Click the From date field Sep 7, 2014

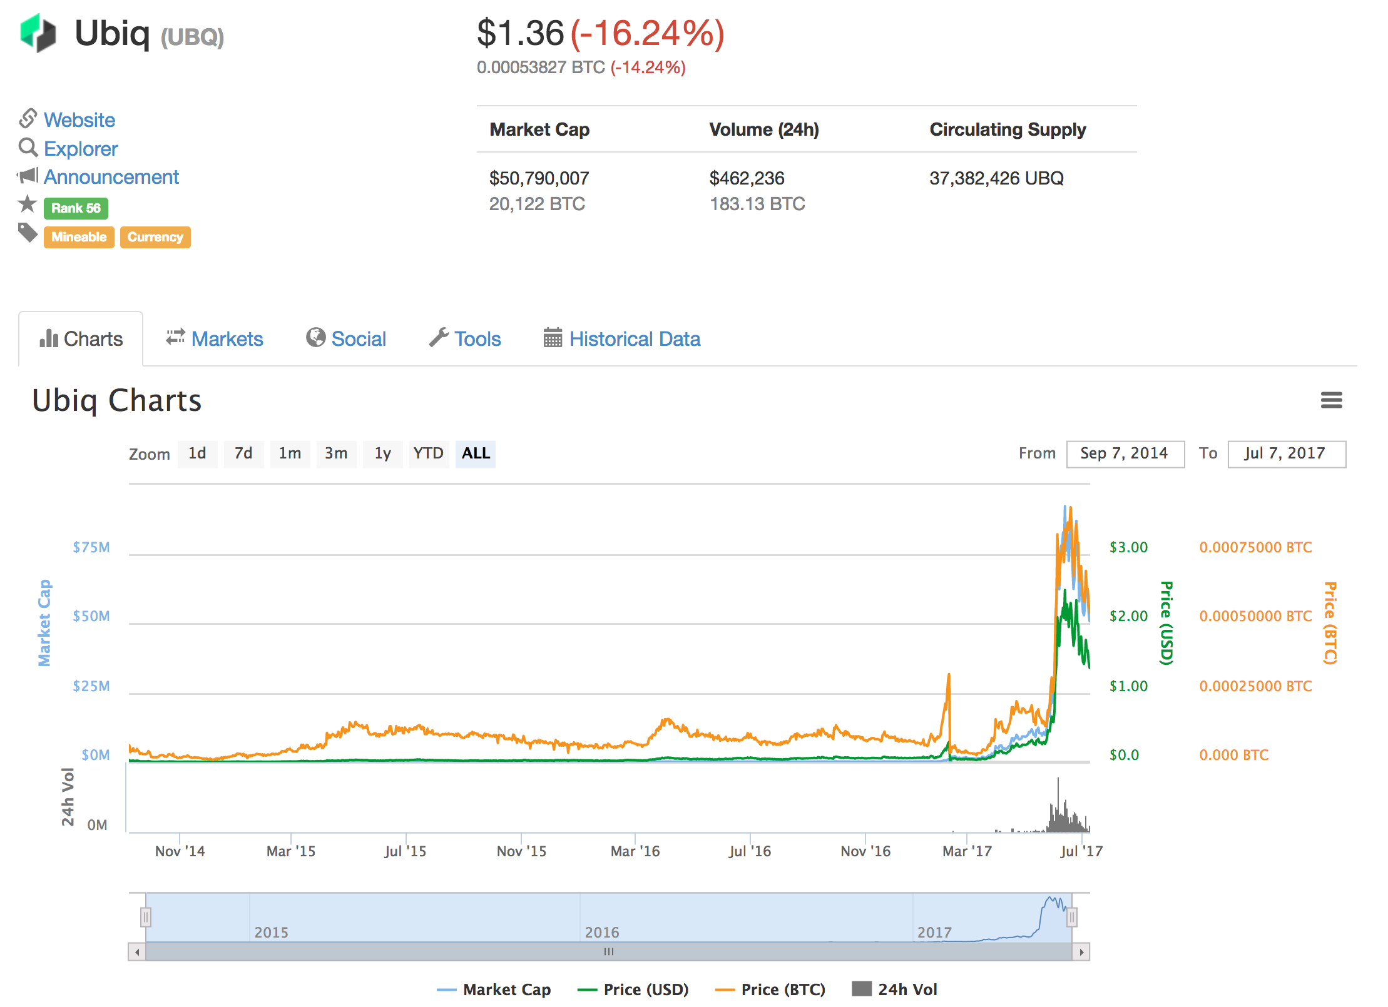pos(1125,453)
